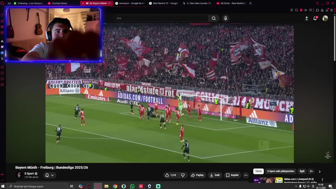Screen dimensions: 336x189
Task: Click the send/flow arrow toolbar icon
Action: point(306,10)
